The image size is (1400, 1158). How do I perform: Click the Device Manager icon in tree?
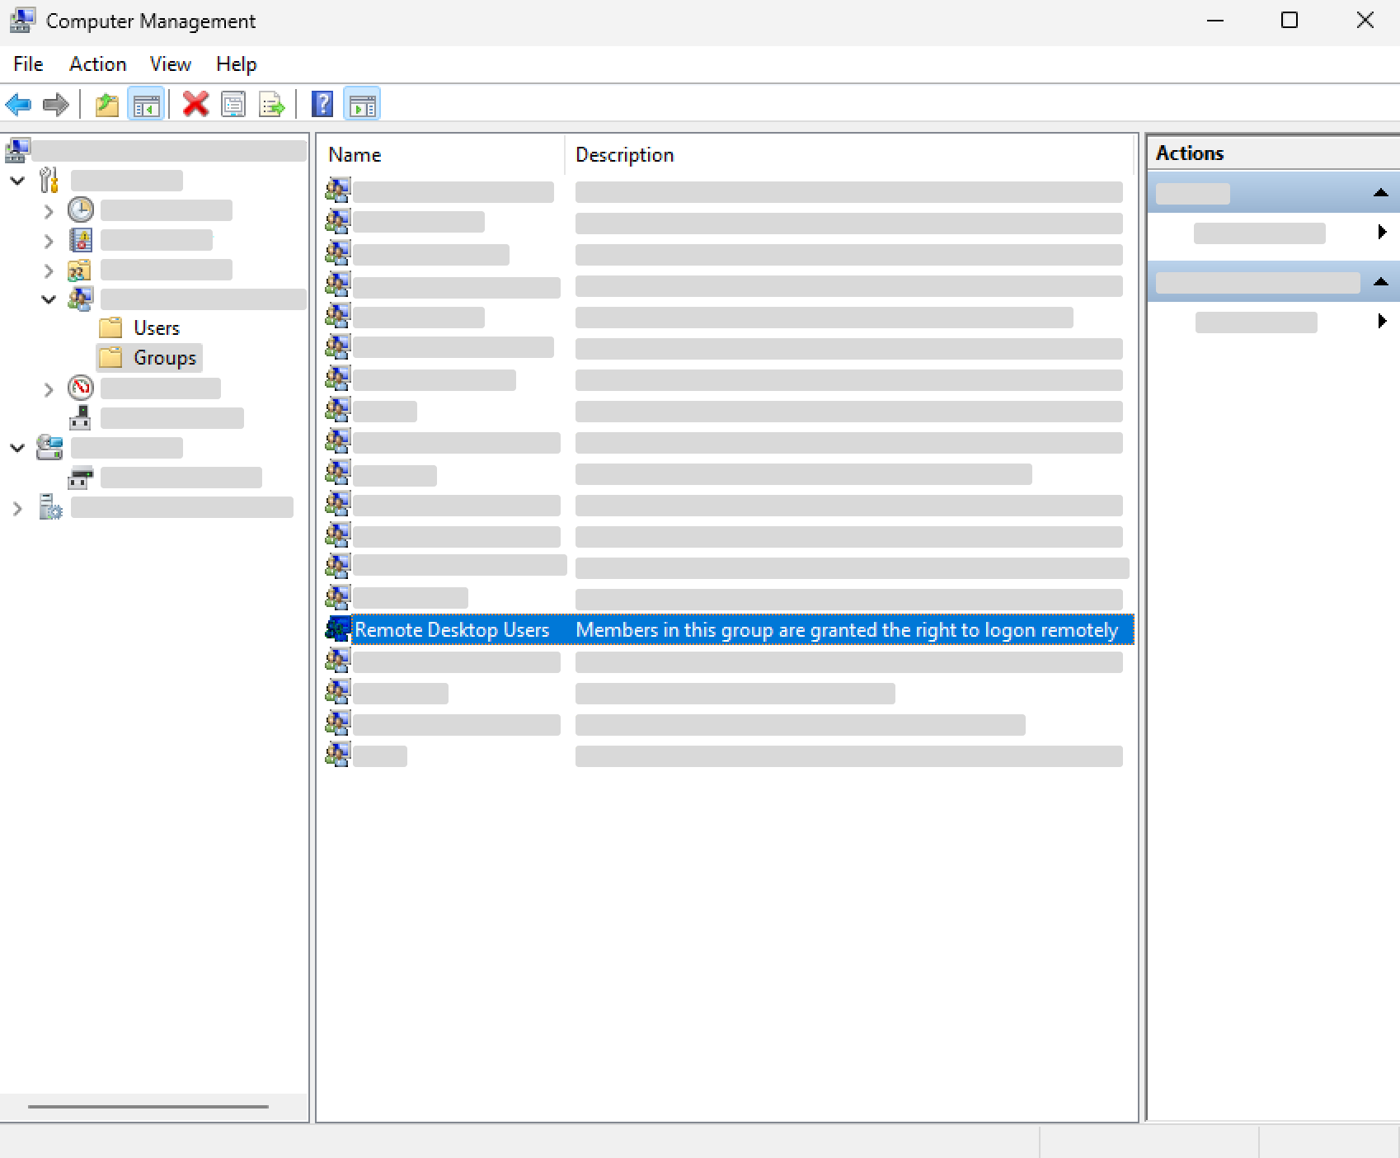coord(81,418)
